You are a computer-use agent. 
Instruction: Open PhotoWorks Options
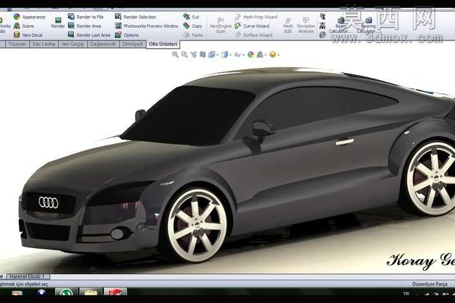coord(127,35)
